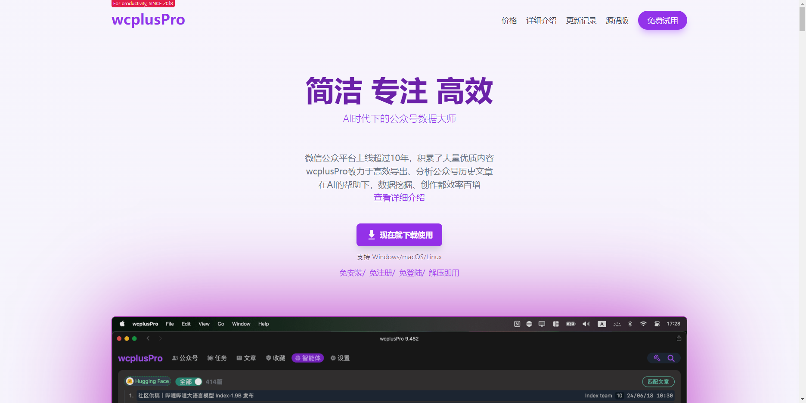Open the 价格 navigation link
Screen dimensions: 806x403
click(509, 21)
